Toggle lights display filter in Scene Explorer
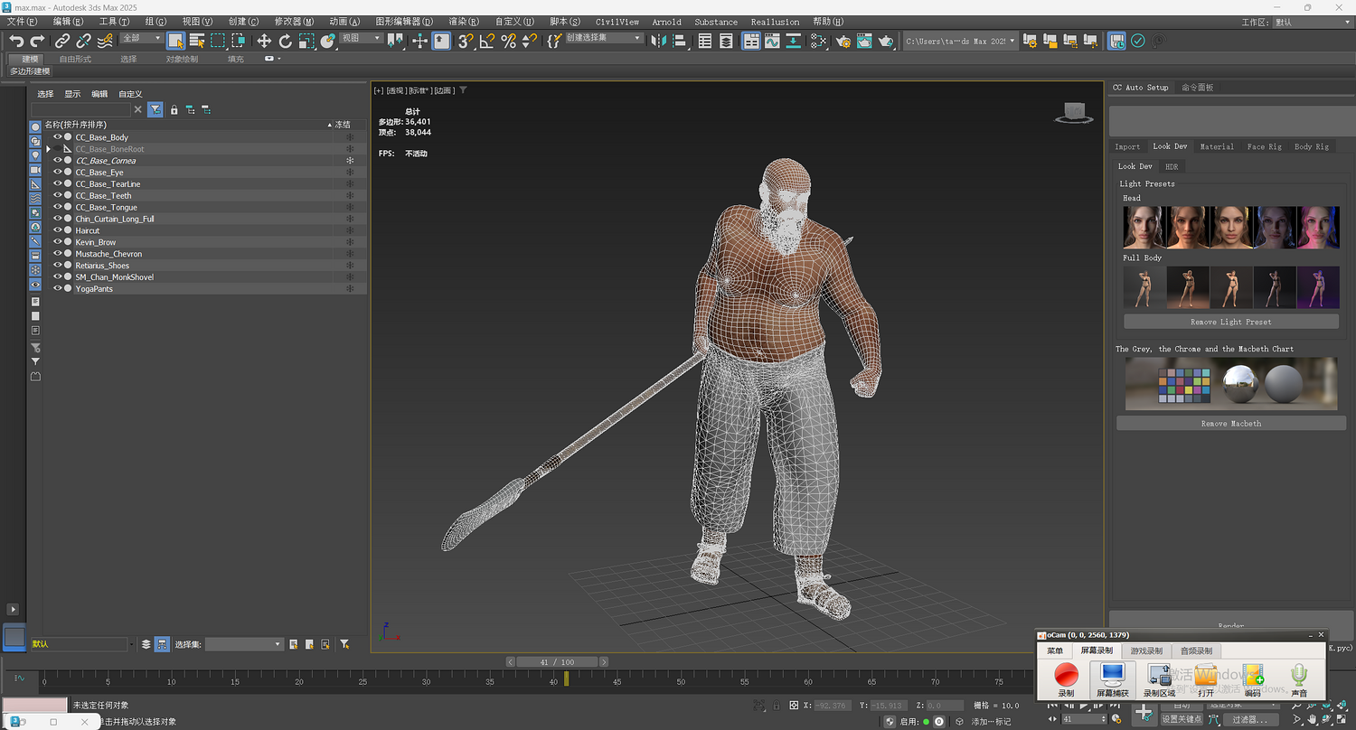The width and height of the screenshot is (1356, 730). tap(35, 154)
